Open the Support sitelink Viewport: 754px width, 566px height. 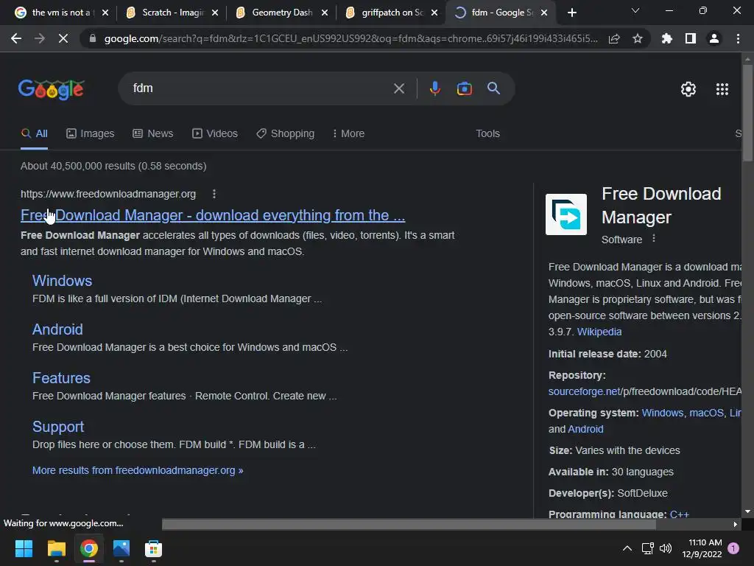58,427
